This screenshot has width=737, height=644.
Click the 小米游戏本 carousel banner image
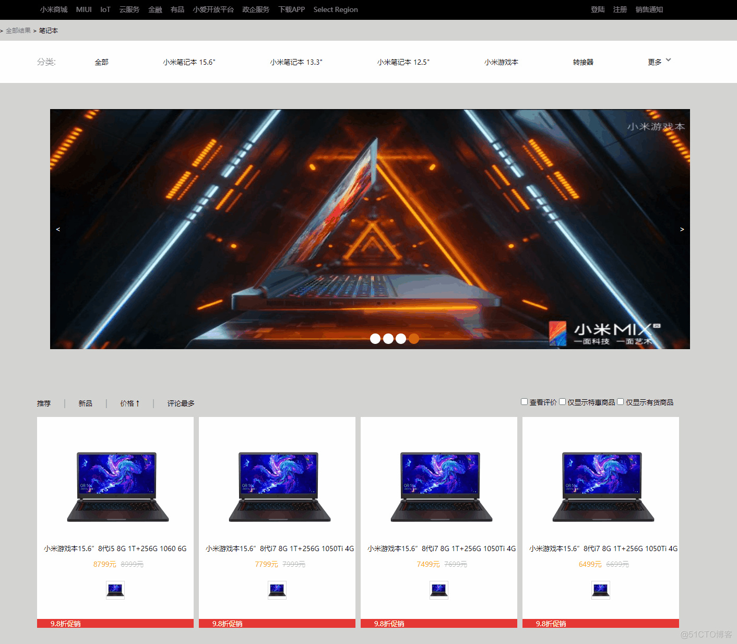tap(370, 229)
